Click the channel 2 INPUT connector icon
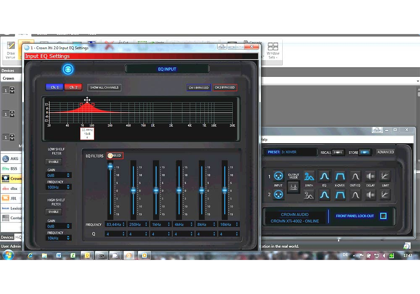420x294 pixels. 278,194
